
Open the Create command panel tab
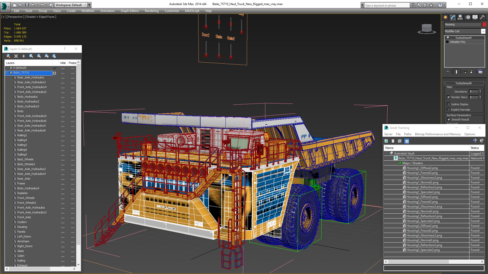point(446,17)
